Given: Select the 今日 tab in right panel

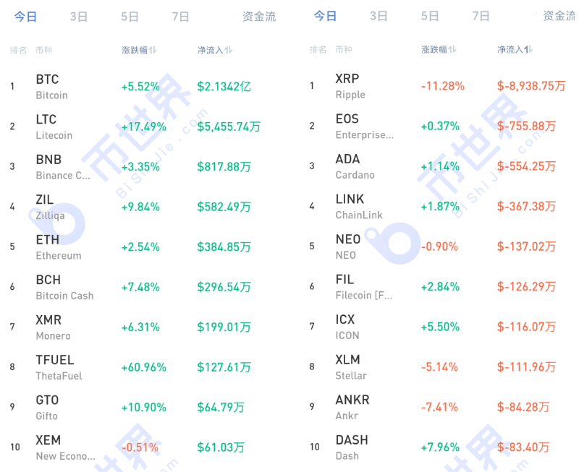Looking at the screenshot, I should click(325, 16).
